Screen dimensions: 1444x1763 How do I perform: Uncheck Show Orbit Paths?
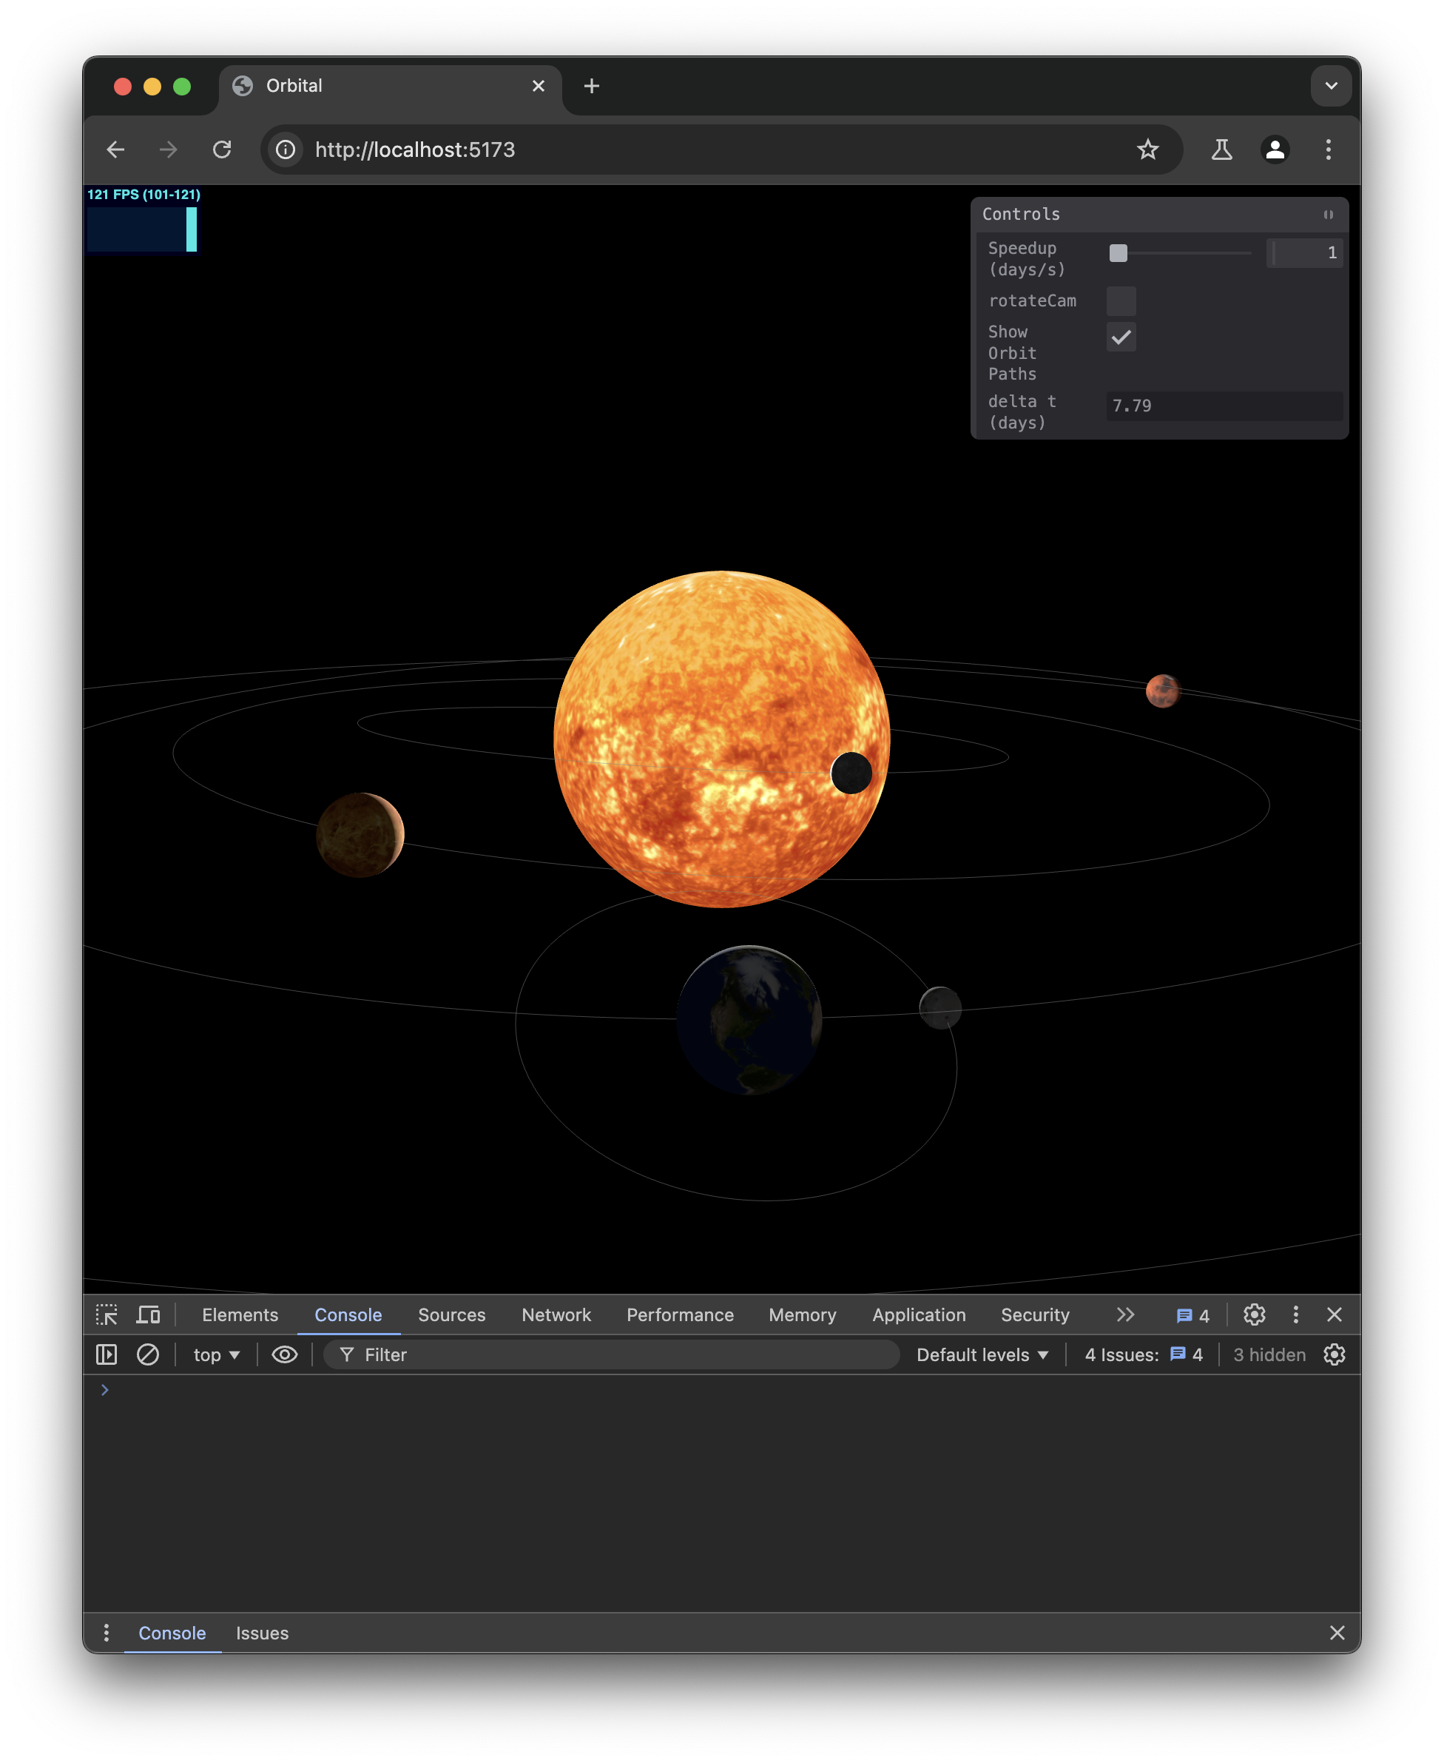tap(1121, 337)
